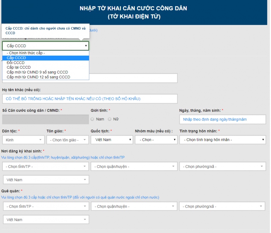Viewport: 271px width, 233px height.
Task: Open the Cấp CCCD issuance type dropdown
Action: coord(46,46)
